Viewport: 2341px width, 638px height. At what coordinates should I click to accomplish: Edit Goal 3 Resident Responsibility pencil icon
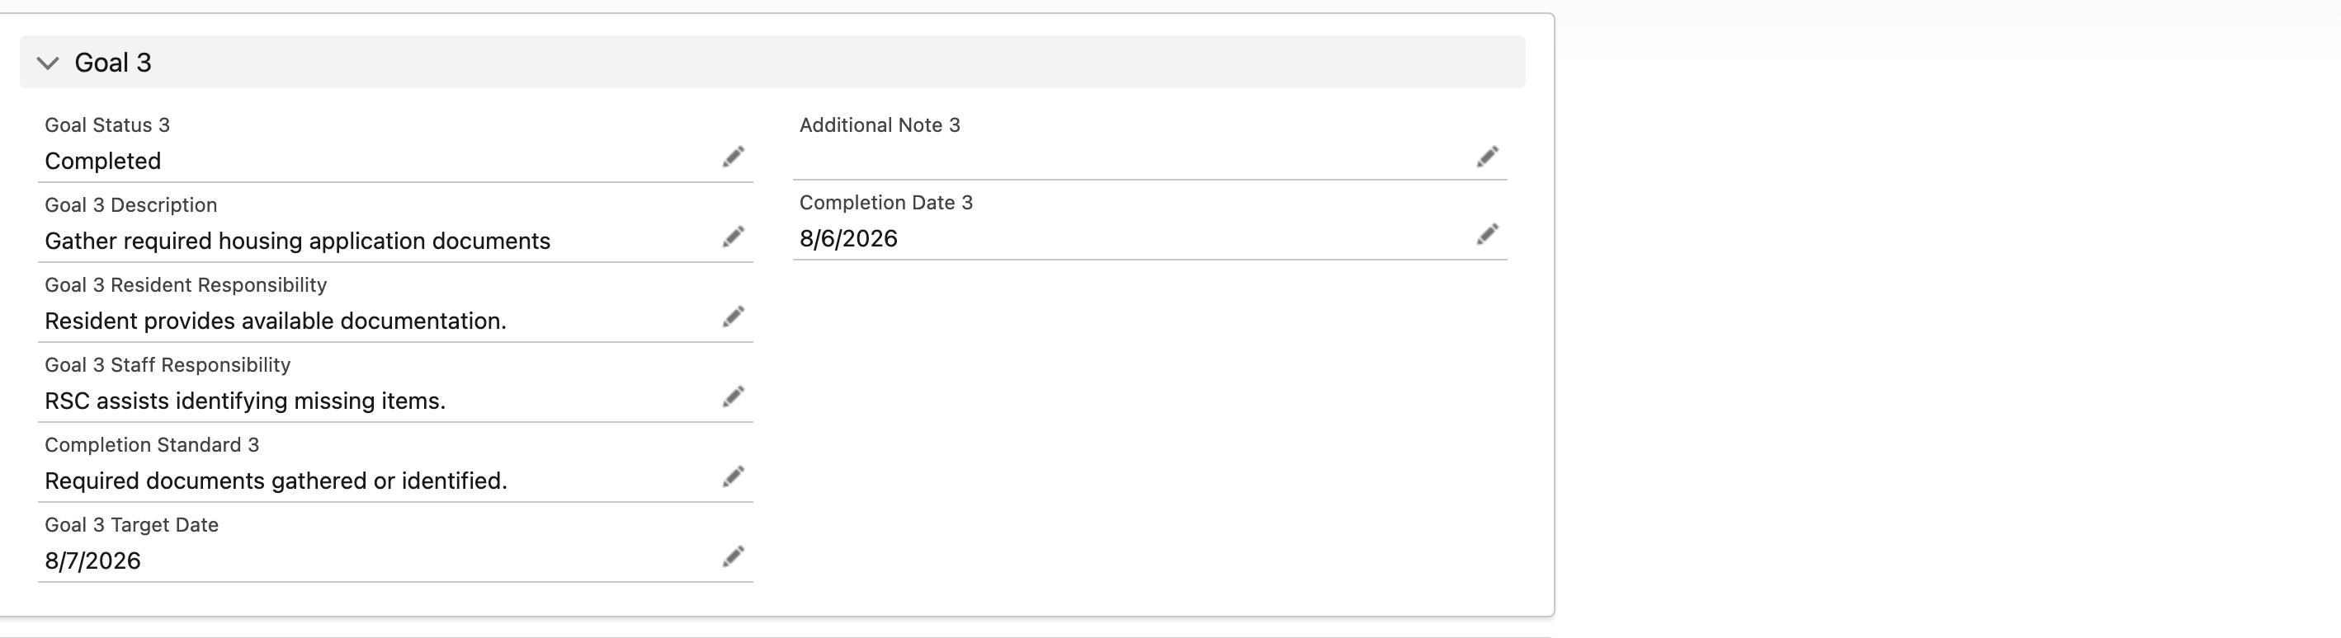pyautogui.click(x=734, y=317)
